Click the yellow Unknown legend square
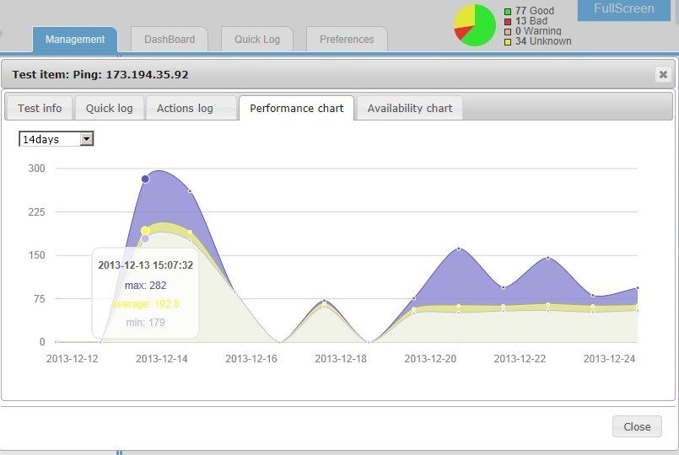Viewport: 679px width, 455px height. (x=508, y=42)
